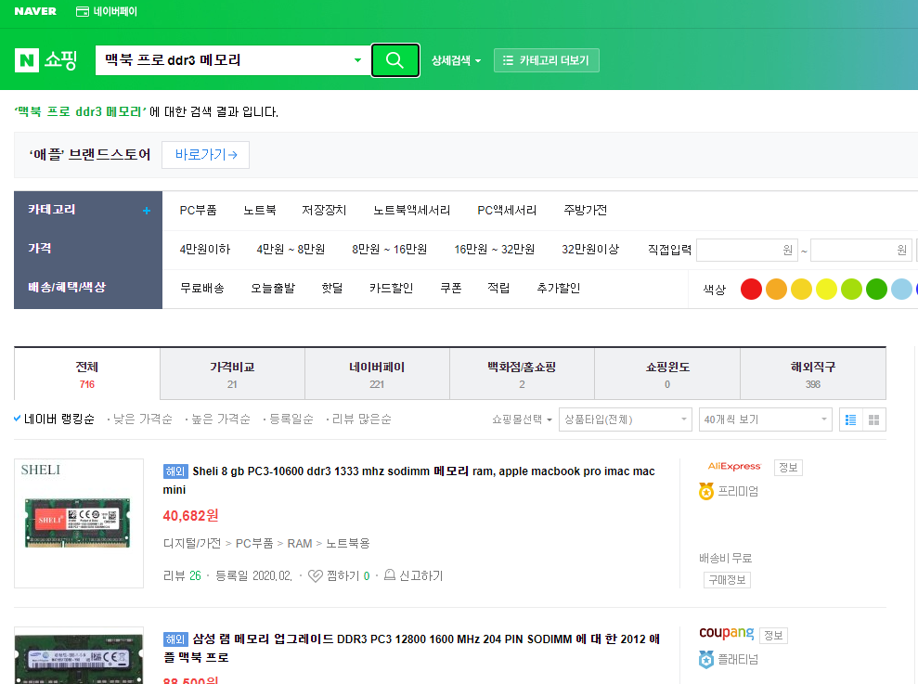Toggle 오늘출발 filter
Image resolution: width=918 pixels, height=684 pixels.
coord(273,288)
